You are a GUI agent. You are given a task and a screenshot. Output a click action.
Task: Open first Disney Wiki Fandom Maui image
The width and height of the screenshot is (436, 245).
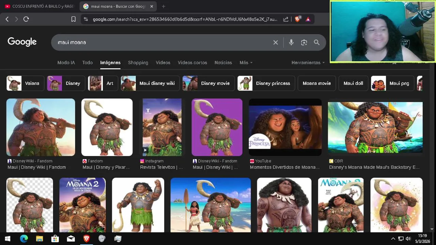click(x=41, y=127)
